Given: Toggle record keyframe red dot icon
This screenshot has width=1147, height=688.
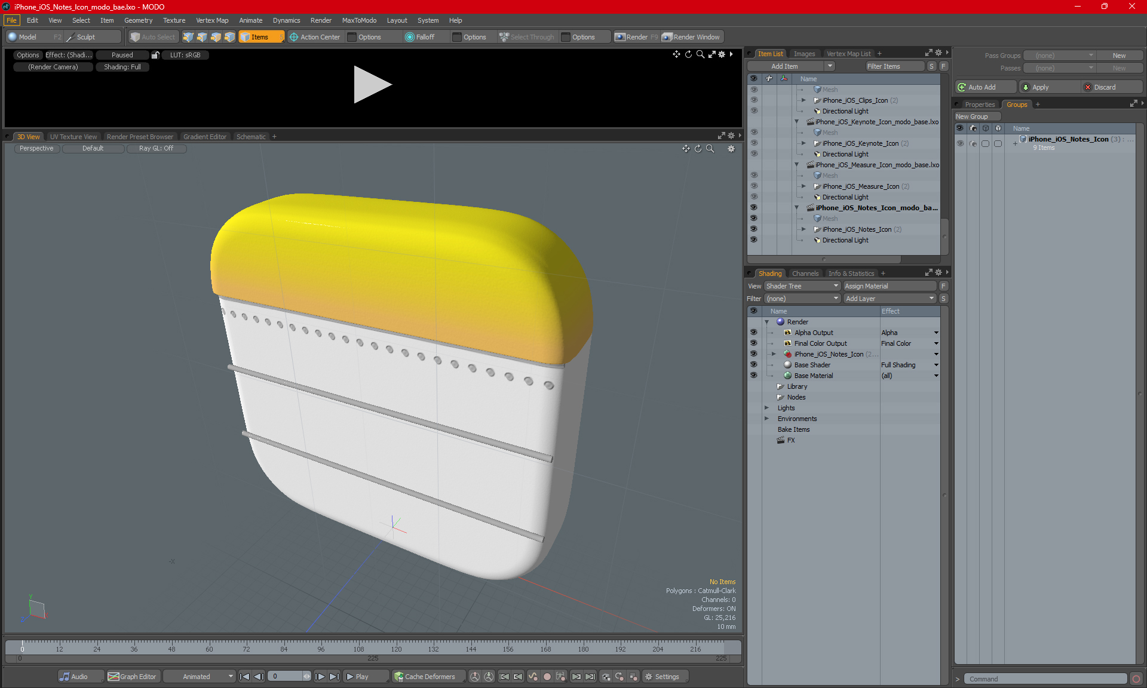Looking at the screenshot, I should tap(547, 677).
